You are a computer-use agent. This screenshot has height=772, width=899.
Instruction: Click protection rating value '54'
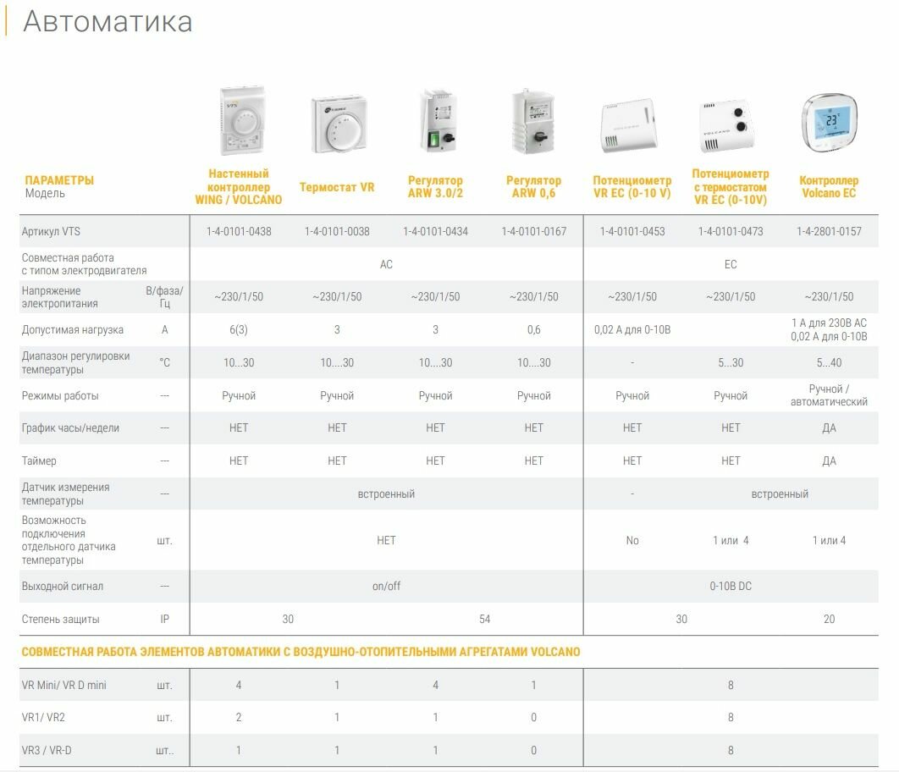(484, 619)
